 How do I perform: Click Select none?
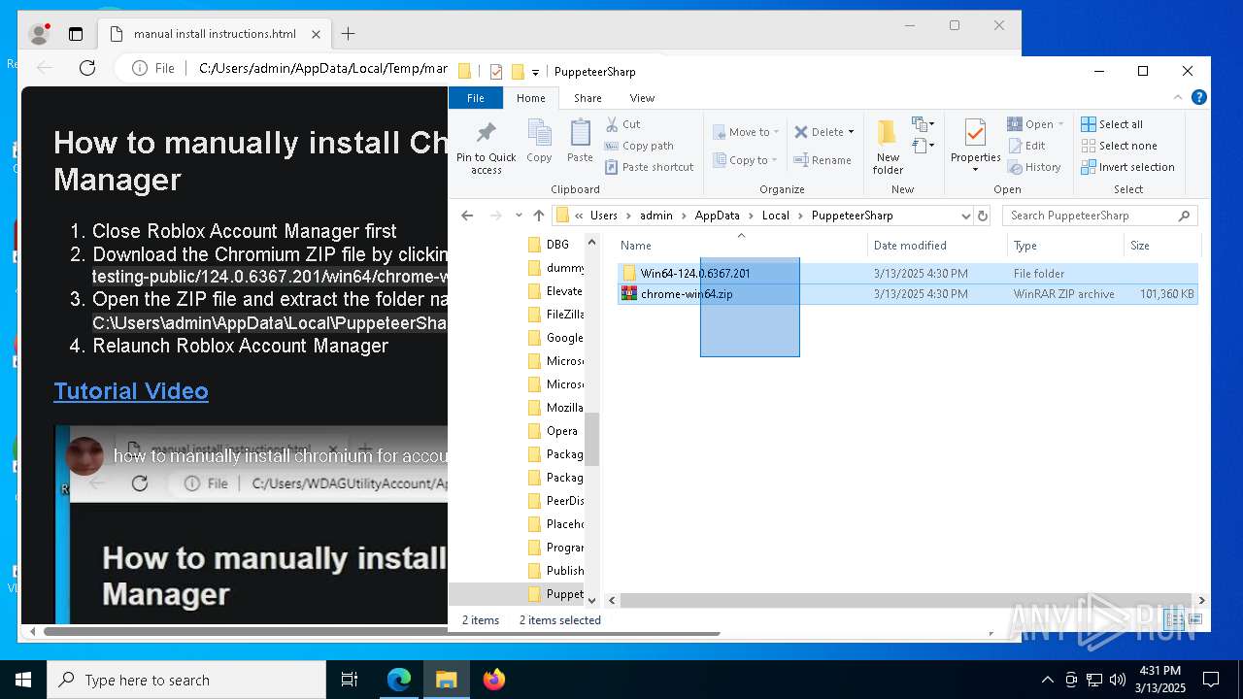point(1119,146)
